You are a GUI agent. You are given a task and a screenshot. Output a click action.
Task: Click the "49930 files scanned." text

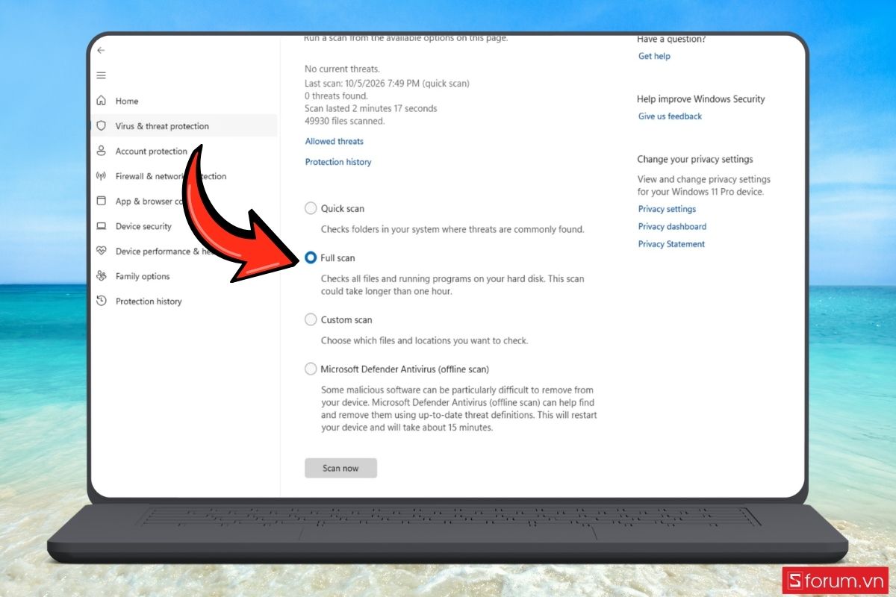345,121
